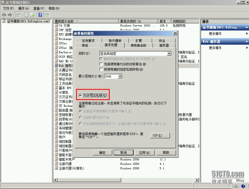The height and width of the screenshot is (189, 249).
Task: Click the keyboard icon in the system tray
Action: (x=236, y=186)
